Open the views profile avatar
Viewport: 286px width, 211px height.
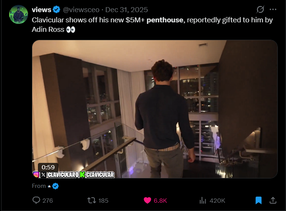point(19,14)
